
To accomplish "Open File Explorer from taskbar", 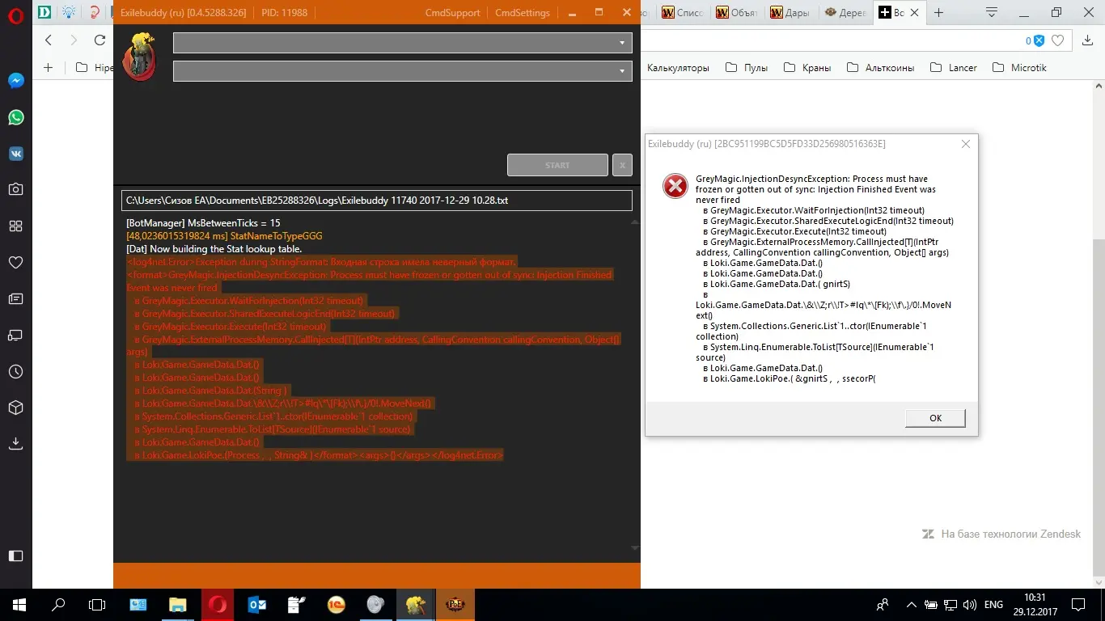I will tap(178, 604).
